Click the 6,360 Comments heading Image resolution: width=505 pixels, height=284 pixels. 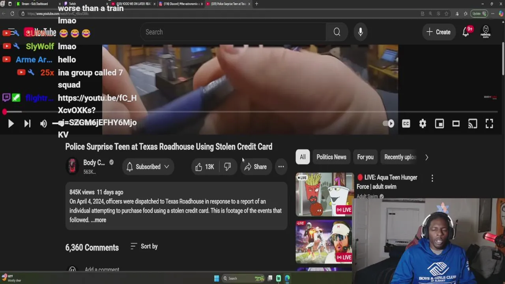click(x=92, y=248)
